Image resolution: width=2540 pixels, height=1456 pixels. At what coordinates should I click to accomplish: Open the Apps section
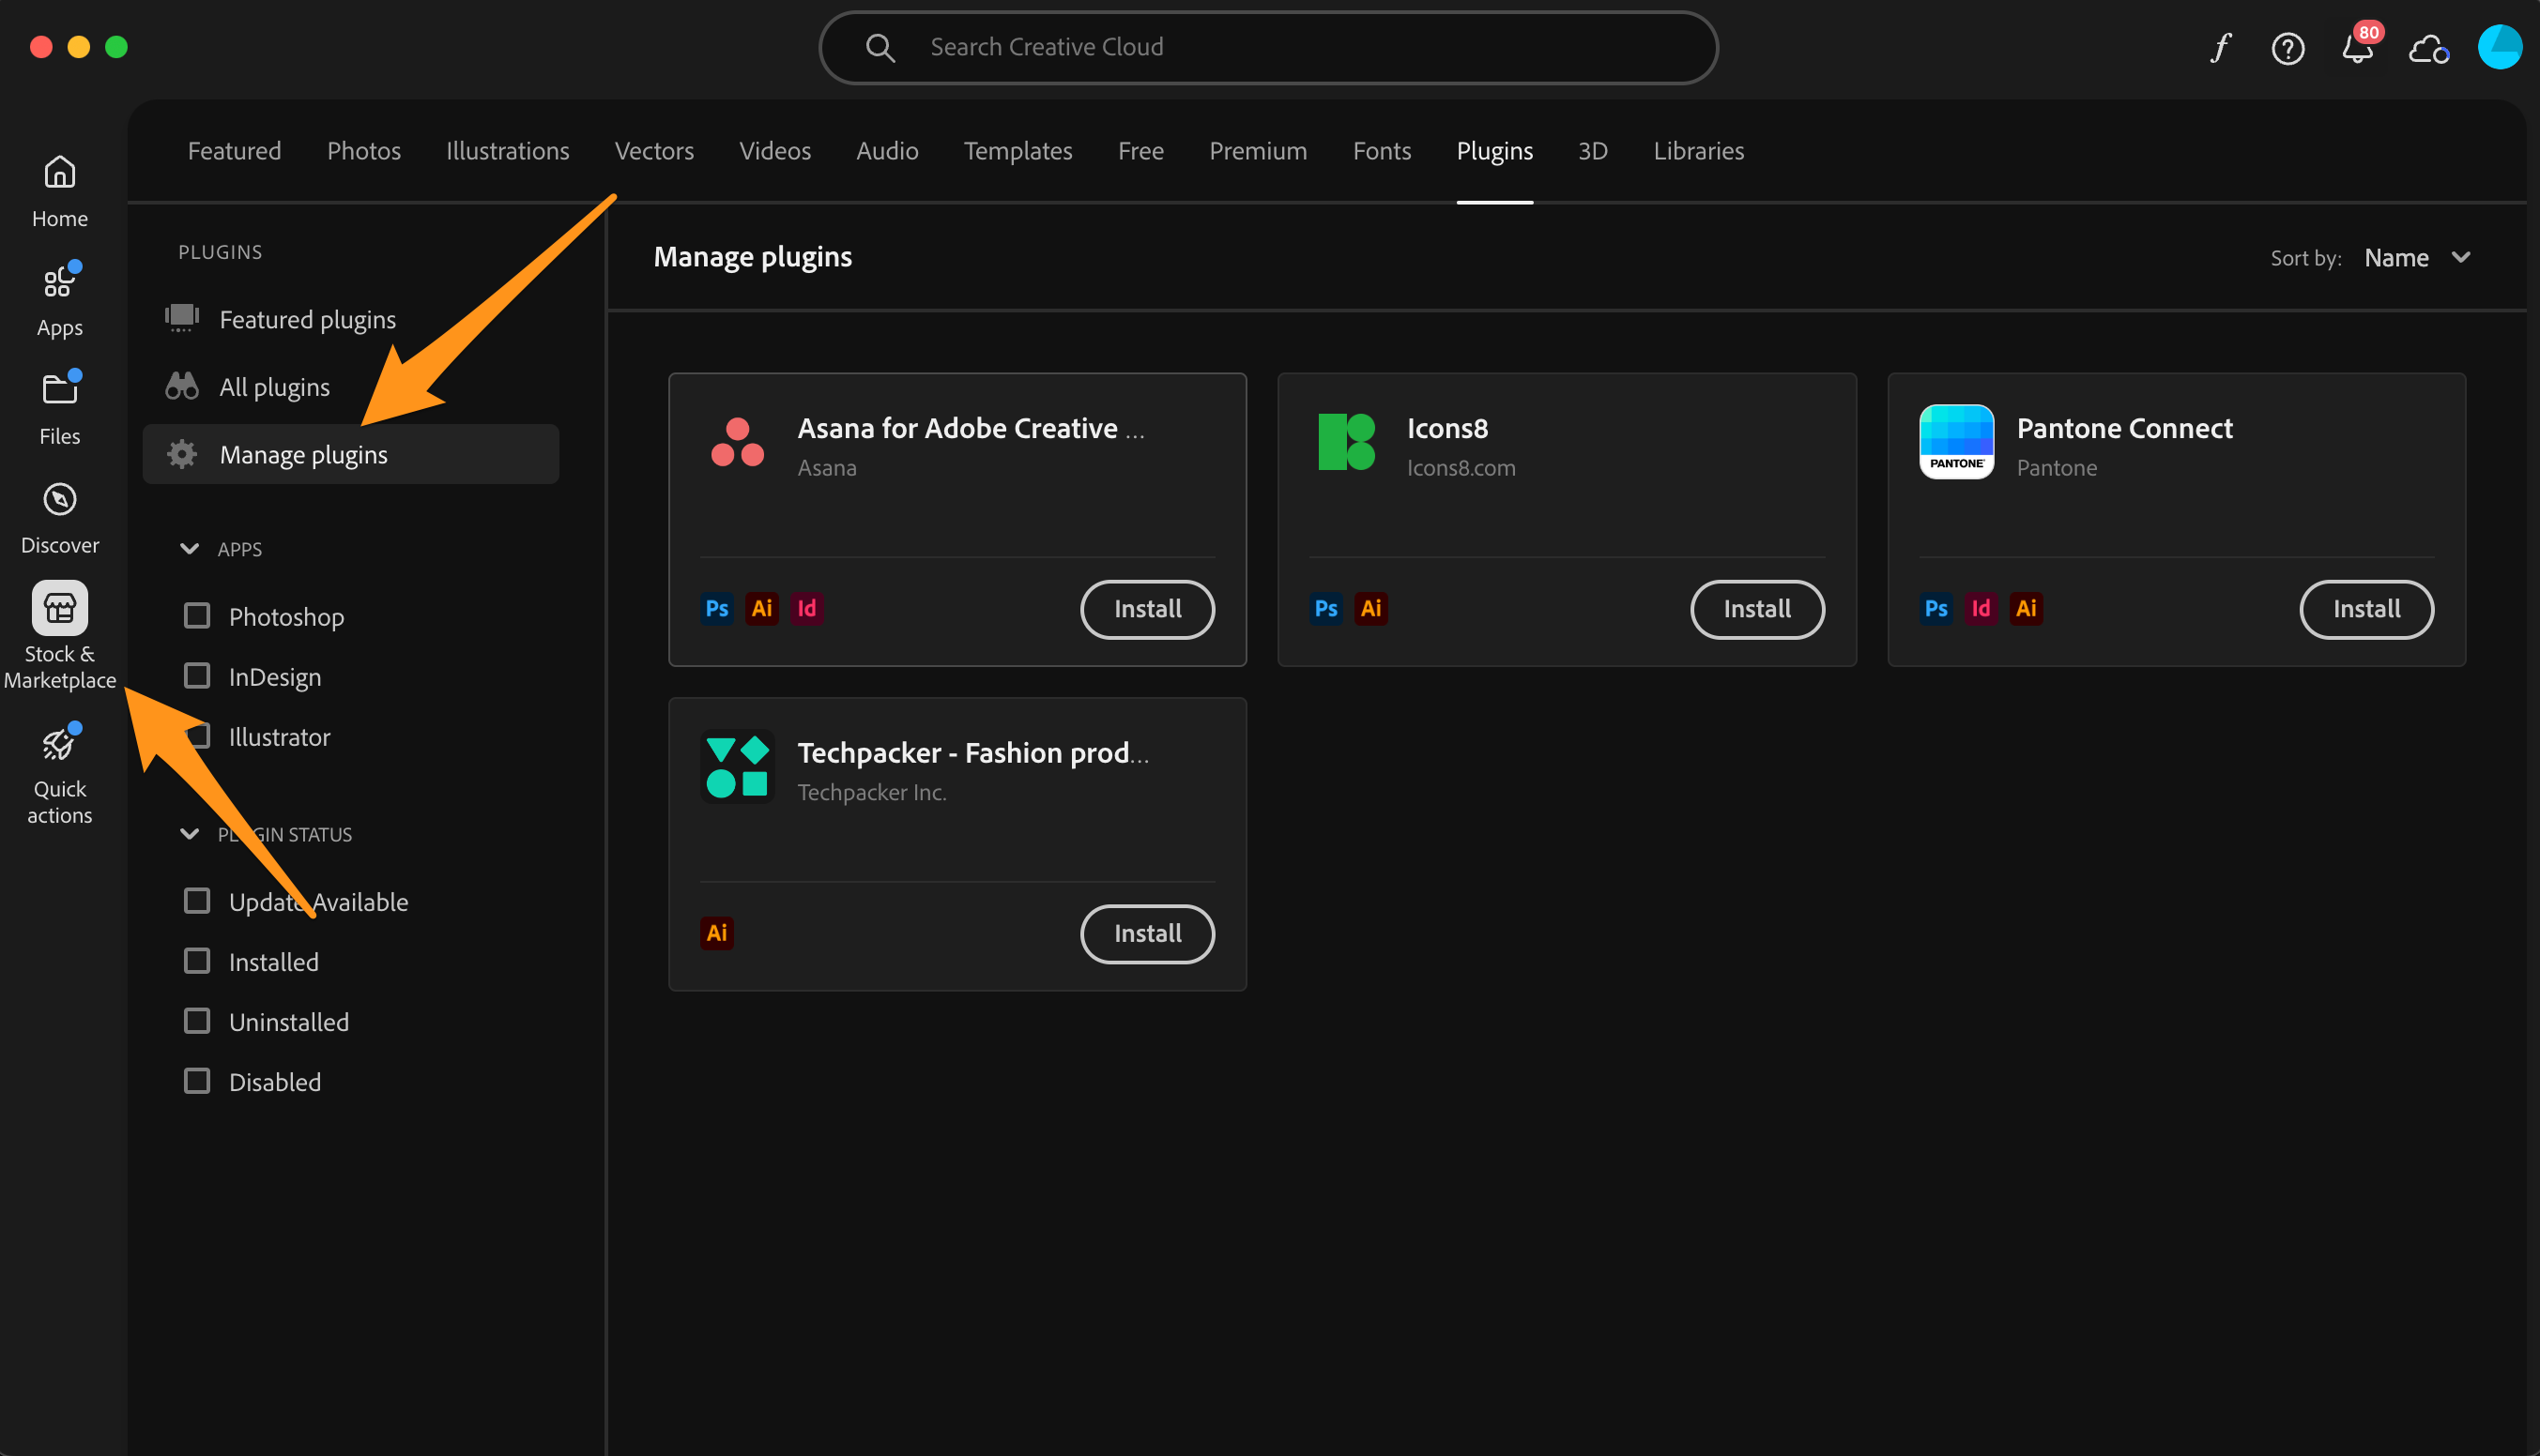pyautogui.click(x=59, y=300)
